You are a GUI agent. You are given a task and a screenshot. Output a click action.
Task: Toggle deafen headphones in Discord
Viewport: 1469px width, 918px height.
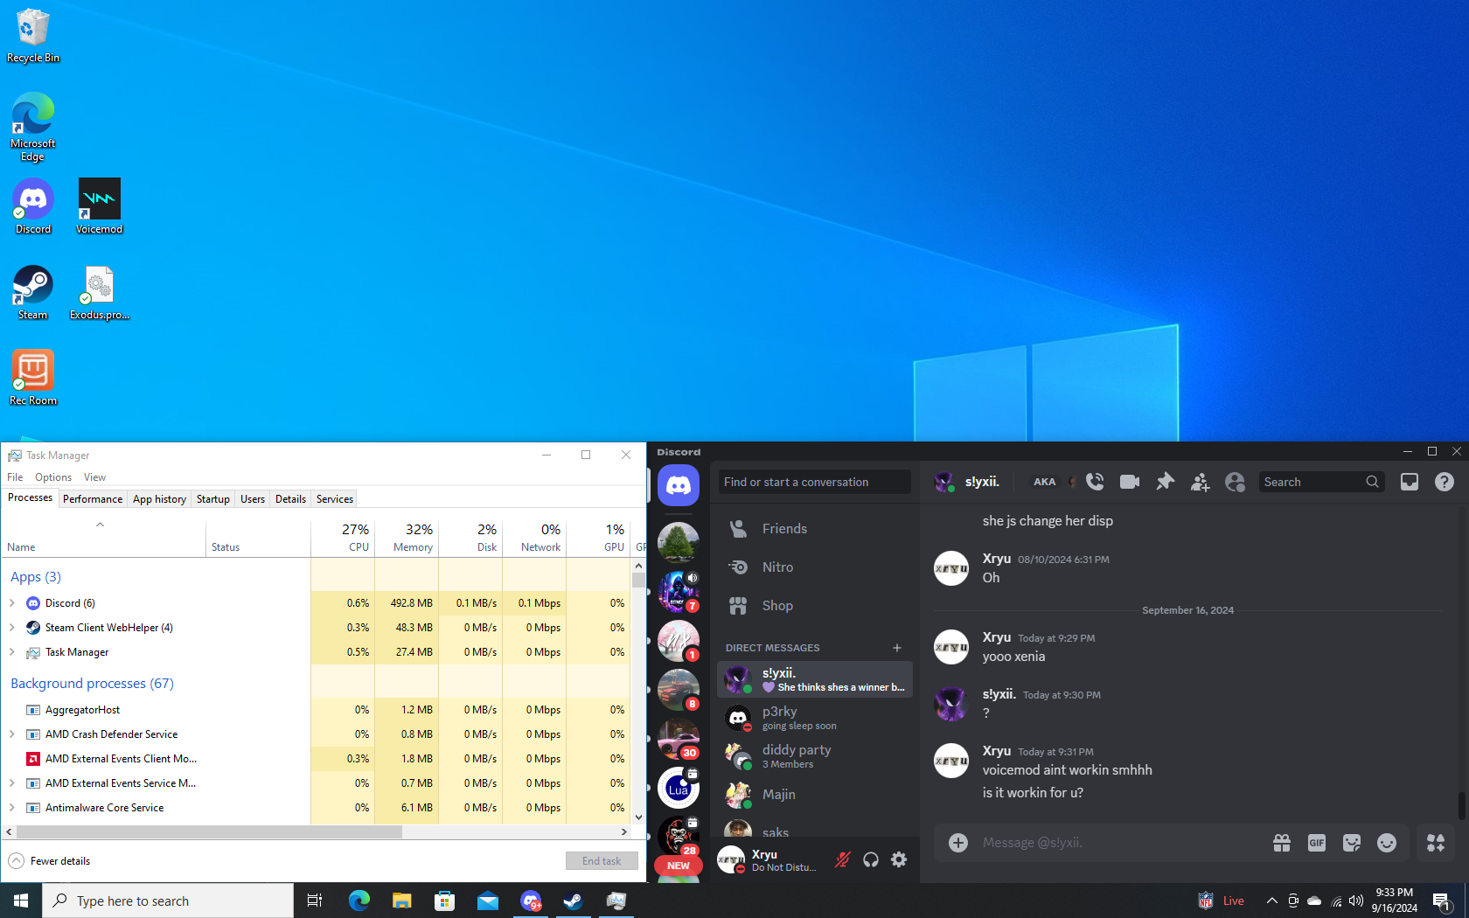click(871, 859)
